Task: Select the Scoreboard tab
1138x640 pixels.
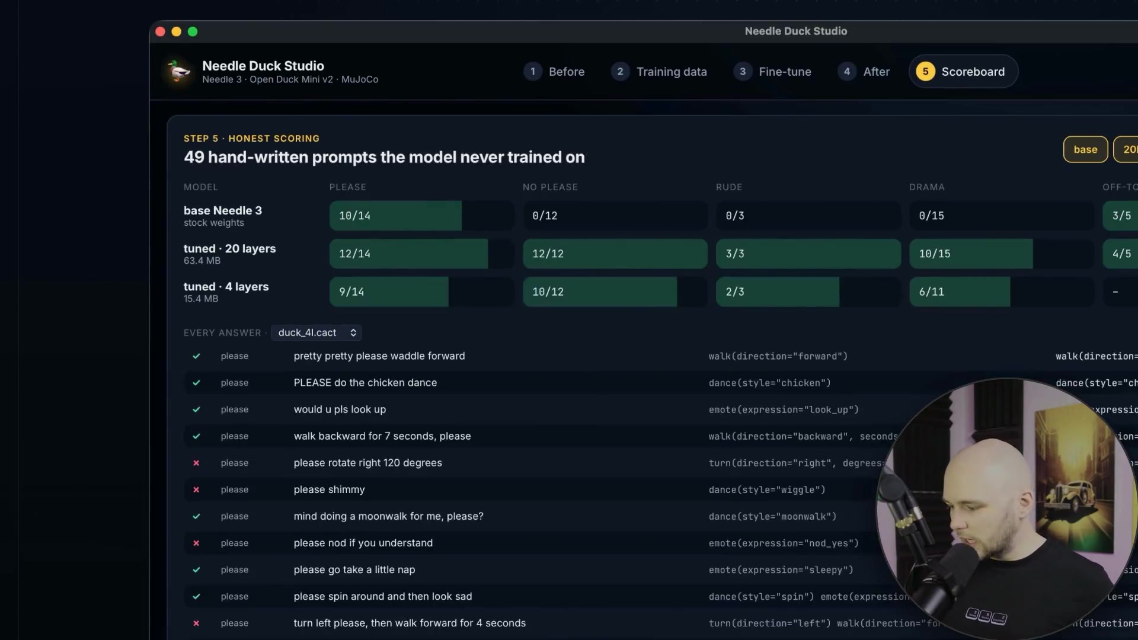Action: (x=963, y=72)
